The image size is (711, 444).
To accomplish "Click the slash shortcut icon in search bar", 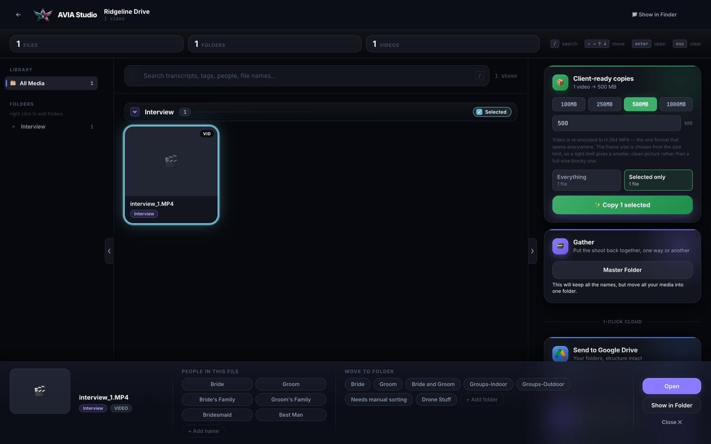I will (479, 76).
